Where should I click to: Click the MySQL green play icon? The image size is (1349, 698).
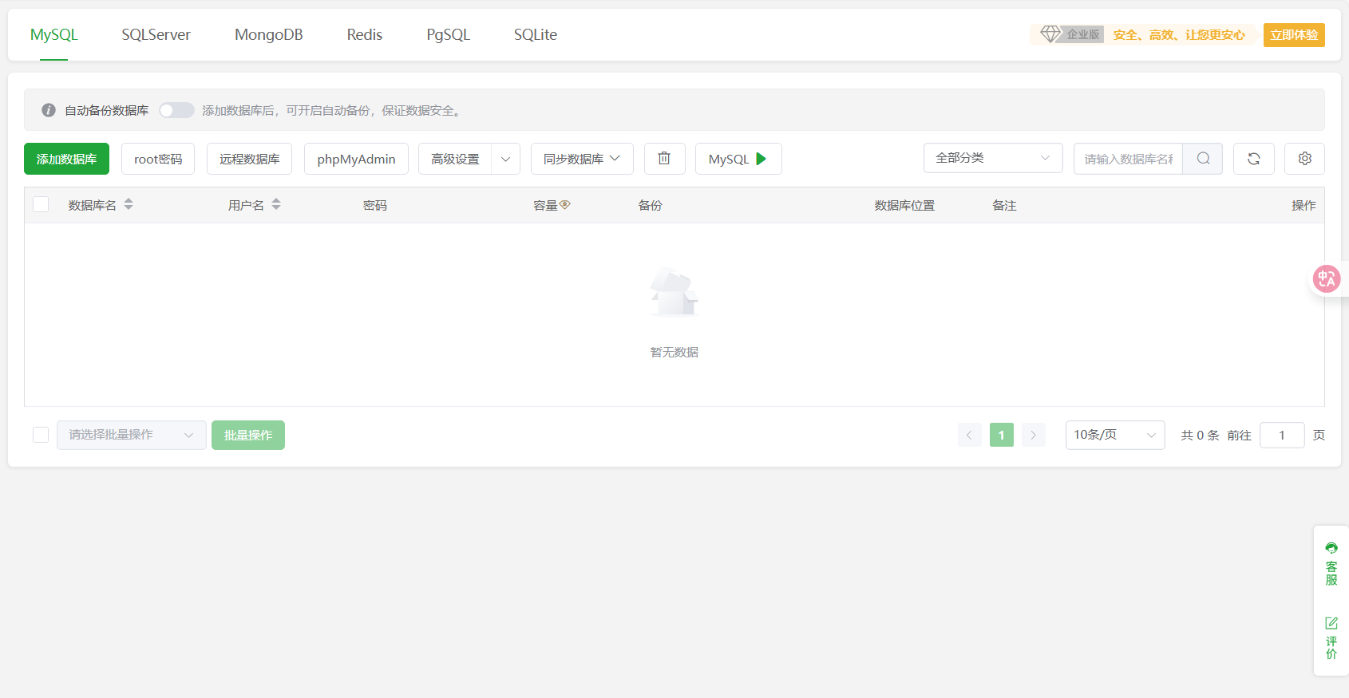762,159
